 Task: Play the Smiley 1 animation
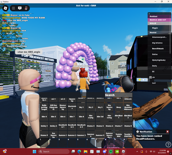[x=44, y=126]
